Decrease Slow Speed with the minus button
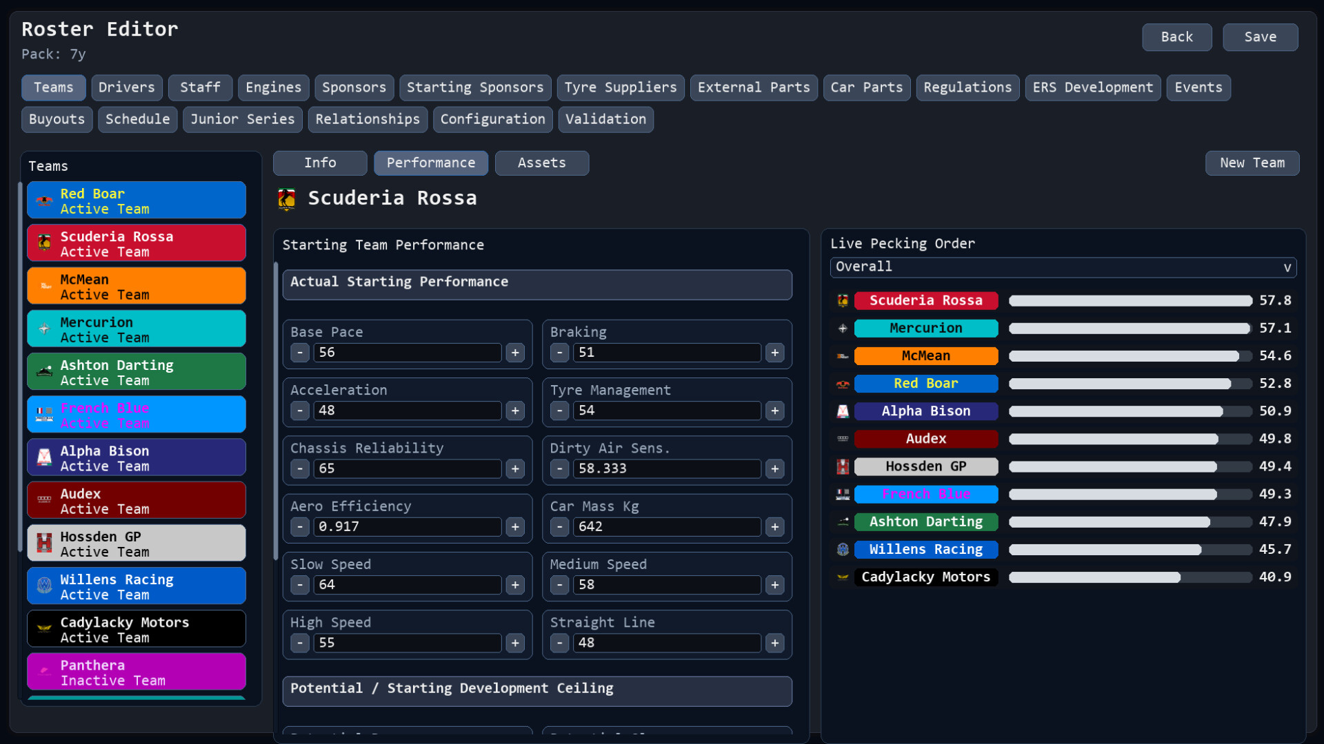This screenshot has width=1324, height=744. pyautogui.click(x=300, y=585)
